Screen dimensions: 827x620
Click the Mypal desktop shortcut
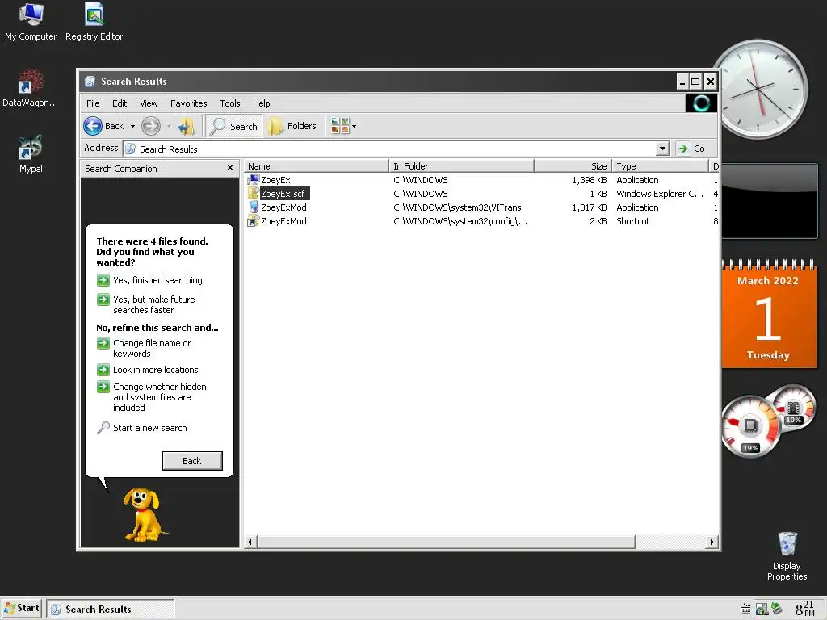point(31,154)
